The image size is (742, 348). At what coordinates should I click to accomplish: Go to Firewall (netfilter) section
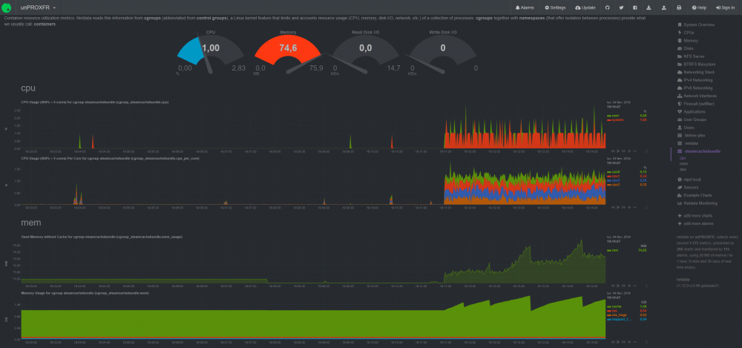point(696,104)
